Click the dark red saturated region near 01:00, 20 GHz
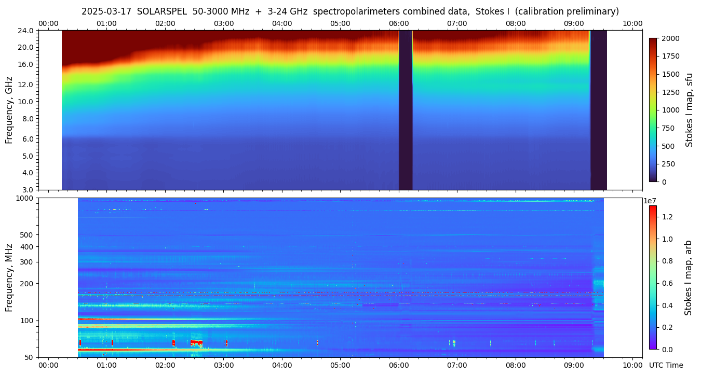 [107, 47]
